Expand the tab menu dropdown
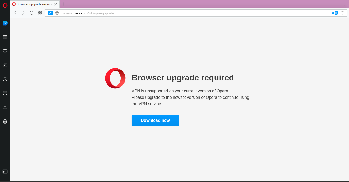 click(x=344, y=4)
